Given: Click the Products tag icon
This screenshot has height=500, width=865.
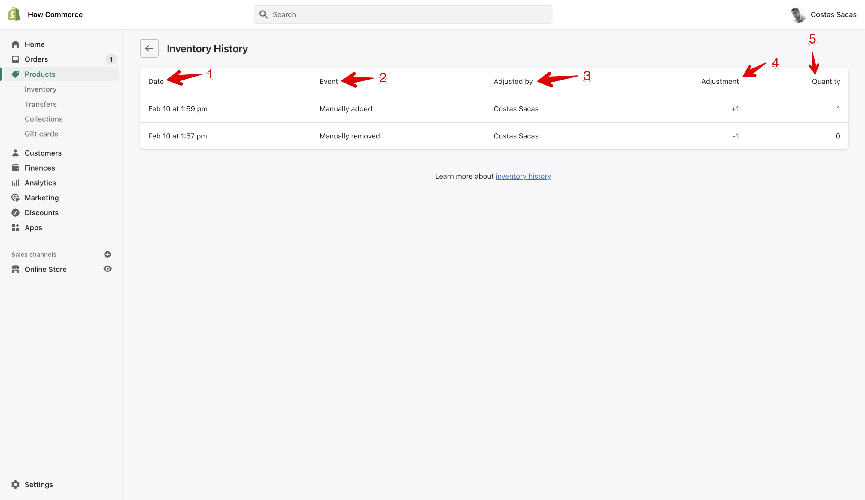Looking at the screenshot, I should 15,74.
